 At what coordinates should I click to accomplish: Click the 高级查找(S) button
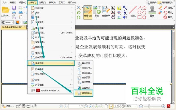tap(165, 3)
